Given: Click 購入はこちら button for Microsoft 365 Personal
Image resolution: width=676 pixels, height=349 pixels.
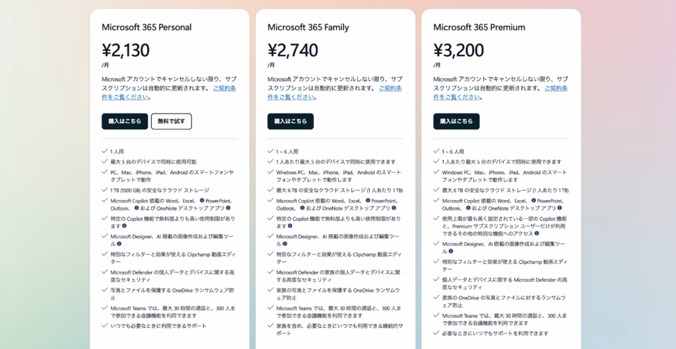Looking at the screenshot, I should pos(125,121).
